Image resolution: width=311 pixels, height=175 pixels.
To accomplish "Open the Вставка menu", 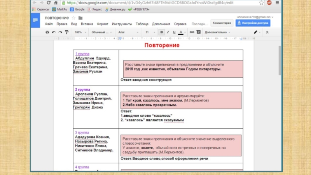I will pos(87,24).
